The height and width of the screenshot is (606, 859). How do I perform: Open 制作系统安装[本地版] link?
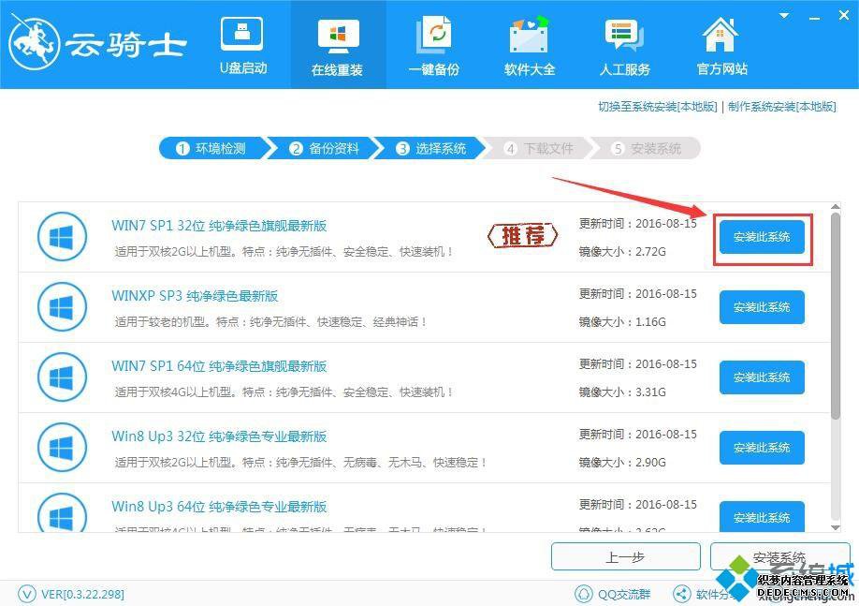(781, 107)
